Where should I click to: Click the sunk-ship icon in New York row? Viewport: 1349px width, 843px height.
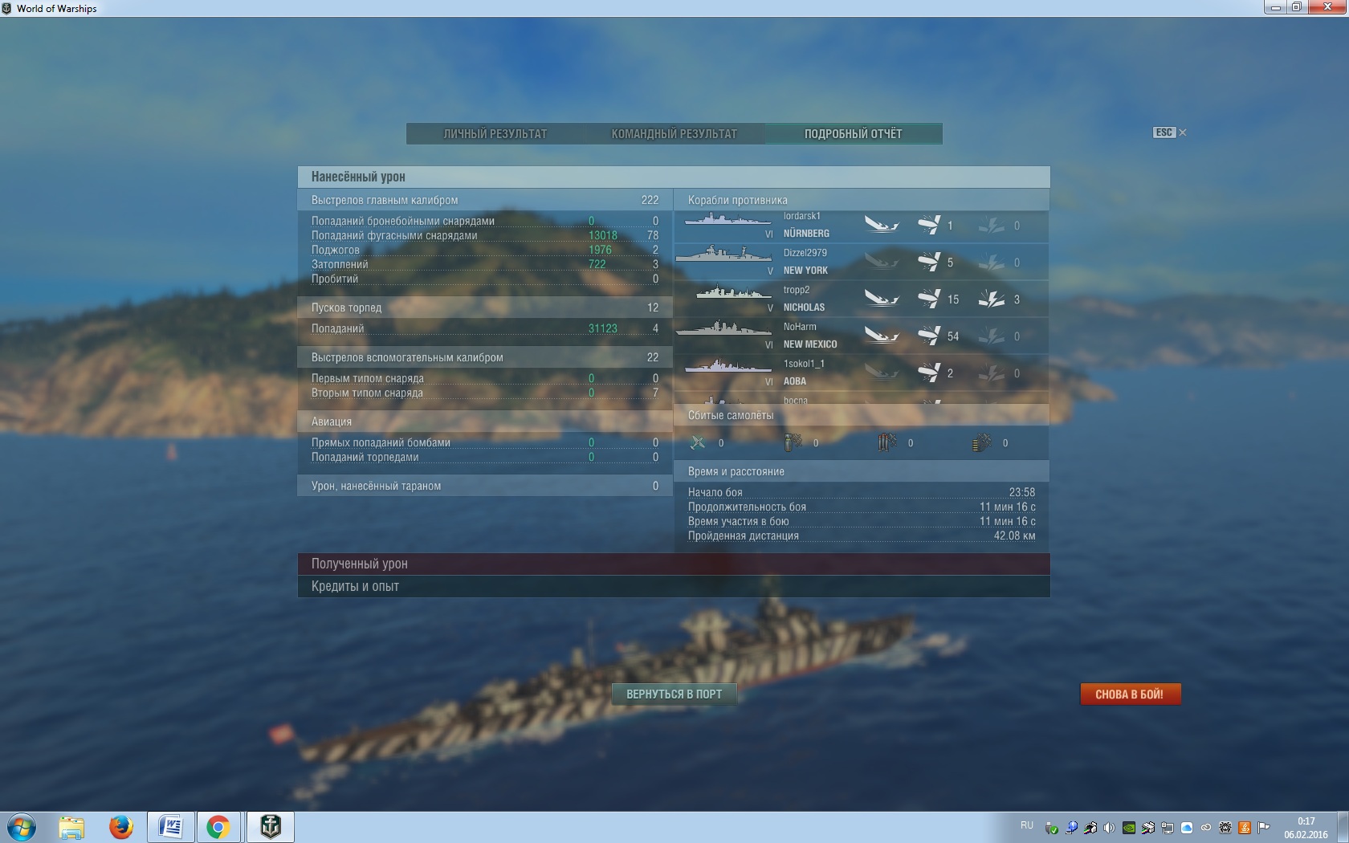pyautogui.click(x=881, y=261)
